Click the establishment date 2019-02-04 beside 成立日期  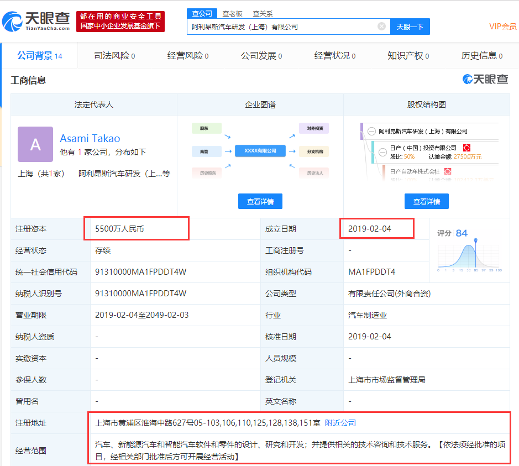370,229
